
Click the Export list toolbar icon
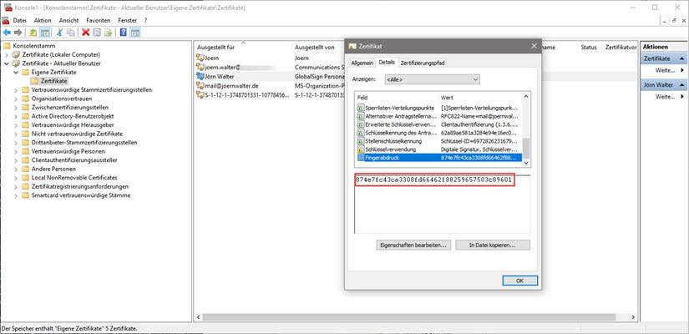[109, 32]
